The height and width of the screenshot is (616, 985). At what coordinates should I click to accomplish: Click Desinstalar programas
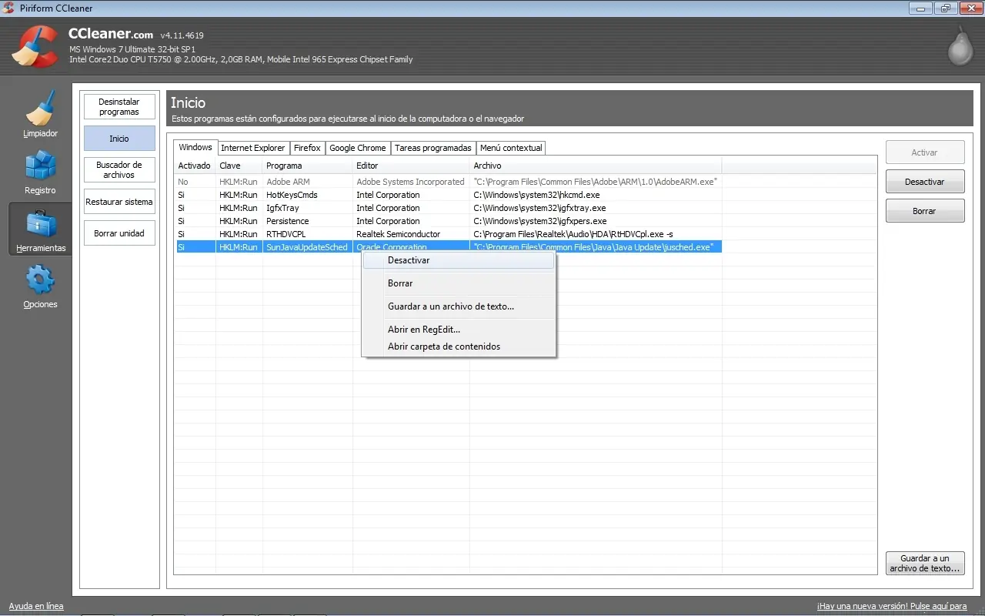click(119, 107)
